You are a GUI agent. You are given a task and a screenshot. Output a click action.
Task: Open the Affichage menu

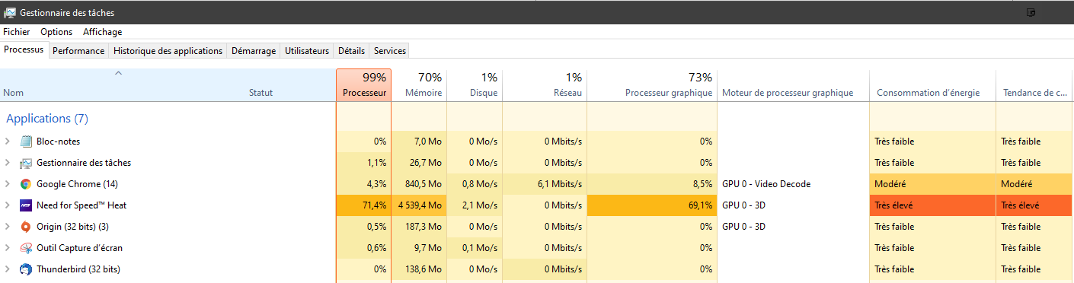[x=102, y=32]
